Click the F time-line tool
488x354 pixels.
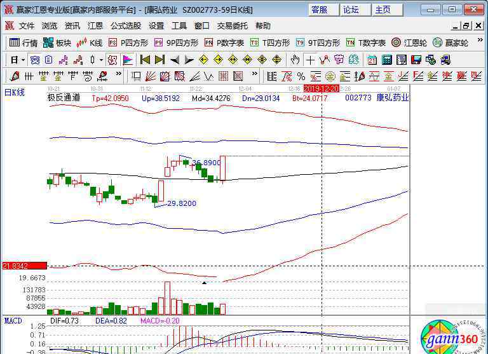coord(73,76)
